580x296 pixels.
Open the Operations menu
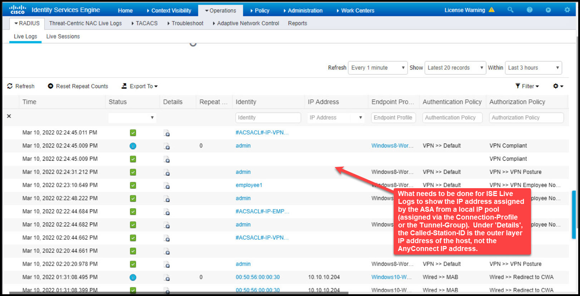click(220, 10)
